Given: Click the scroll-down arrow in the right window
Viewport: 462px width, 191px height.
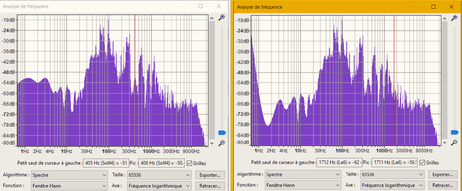Looking at the screenshot, I should (445, 143).
